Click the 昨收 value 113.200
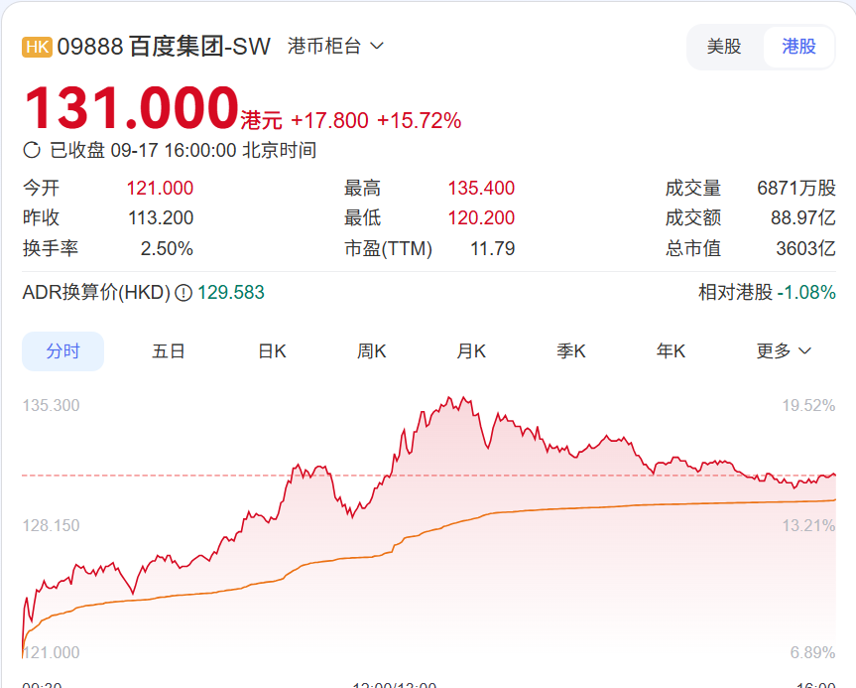Screen dimensions: 856x688 click(x=161, y=218)
